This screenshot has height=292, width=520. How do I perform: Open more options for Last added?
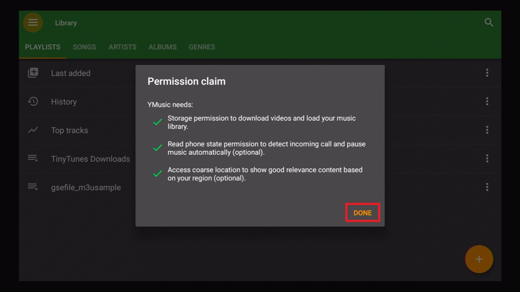point(487,73)
